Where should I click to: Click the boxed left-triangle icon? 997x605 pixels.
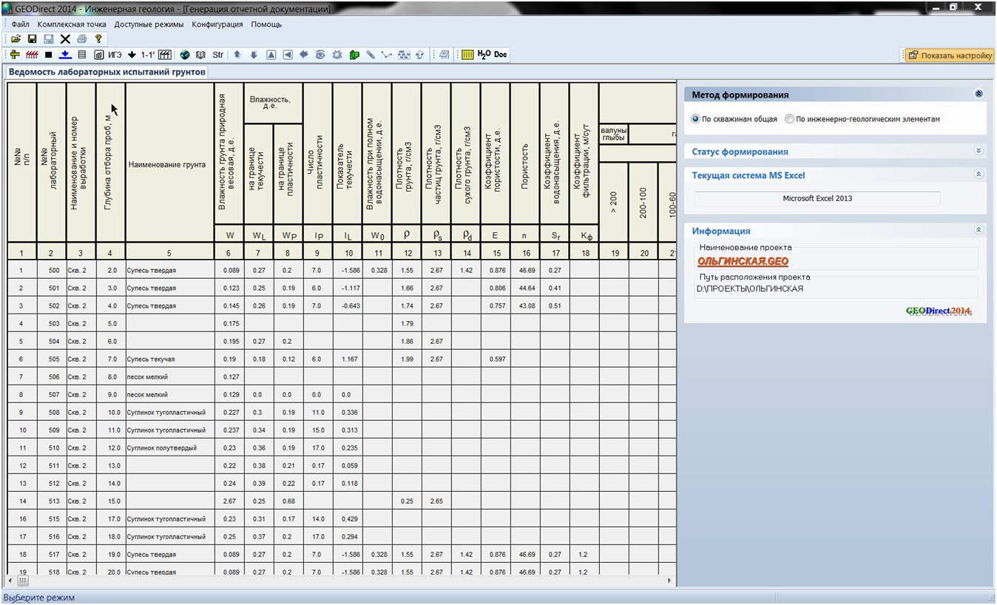click(288, 55)
